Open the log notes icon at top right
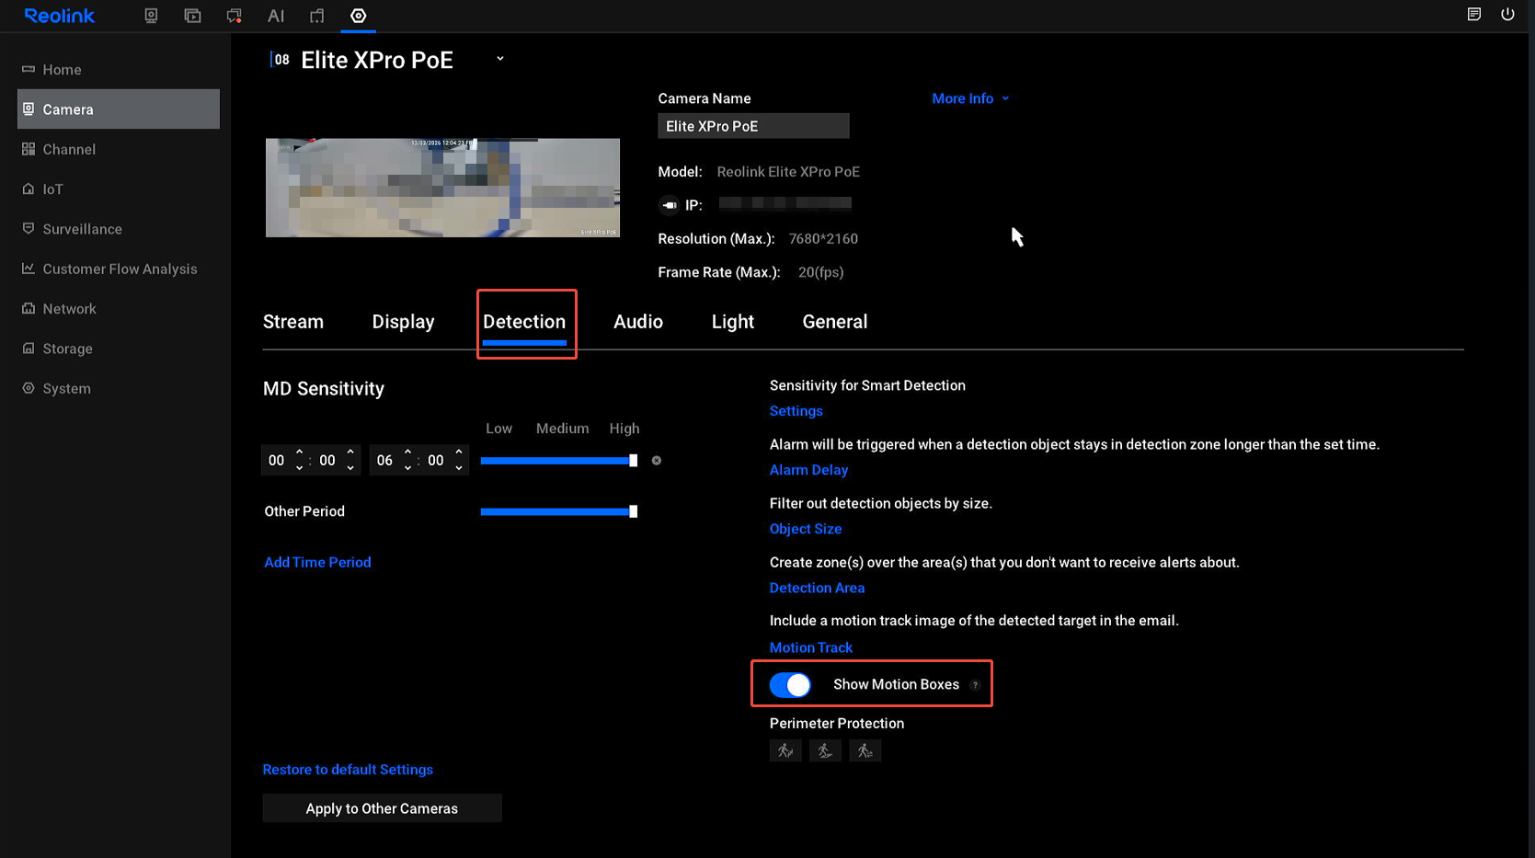 [1474, 15]
